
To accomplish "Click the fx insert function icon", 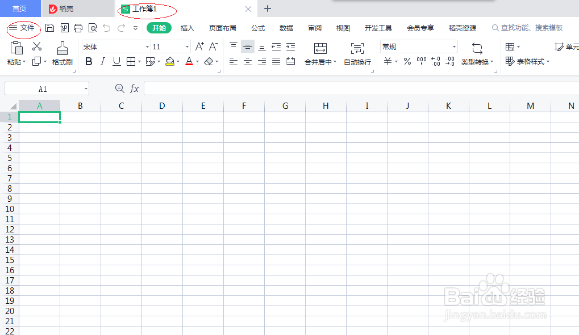I will coord(134,88).
